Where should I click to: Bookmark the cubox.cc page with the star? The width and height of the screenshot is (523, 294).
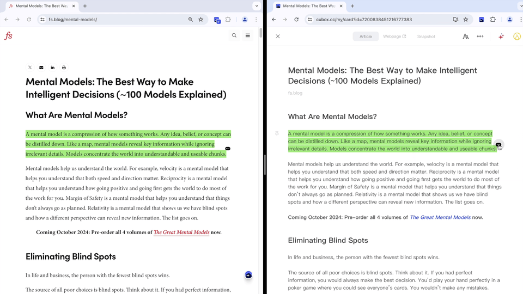point(466,20)
